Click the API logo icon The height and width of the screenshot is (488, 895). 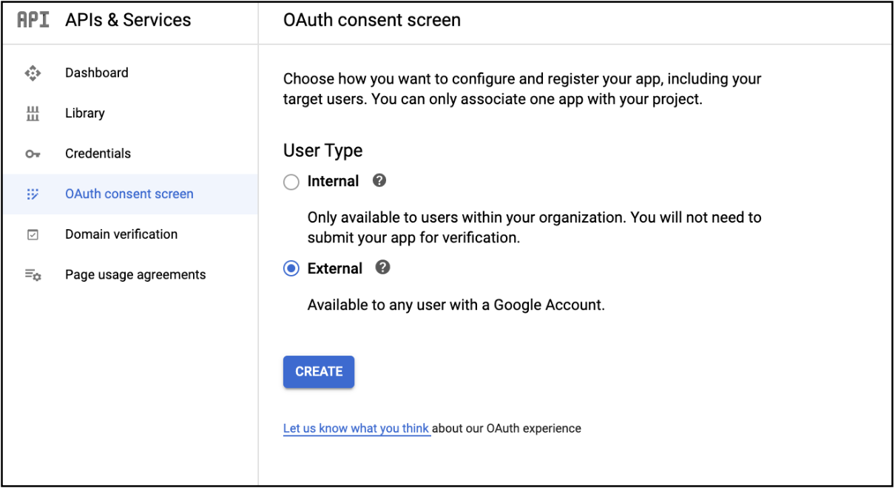(33, 20)
